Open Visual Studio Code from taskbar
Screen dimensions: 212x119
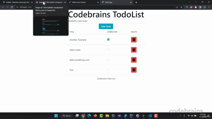tap(150, 116)
